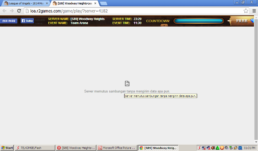Click the event time 11:30 value
The width and height of the screenshot is (258, 151).
coord(137,23)
